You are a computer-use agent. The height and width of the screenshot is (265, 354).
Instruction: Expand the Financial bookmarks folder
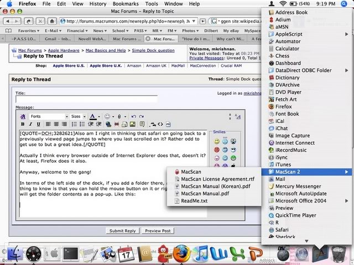(77, 31)
